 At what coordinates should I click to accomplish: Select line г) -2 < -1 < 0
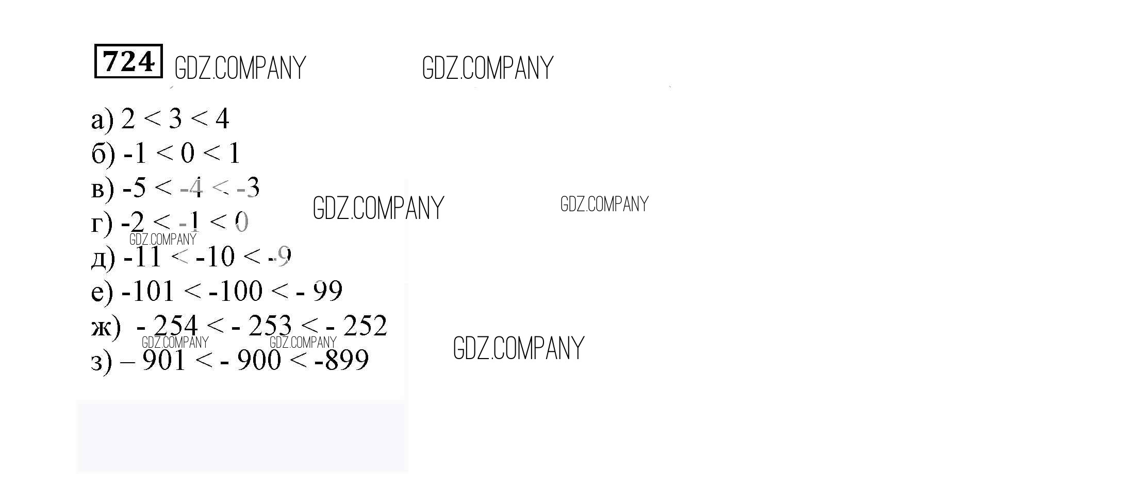click(x=170, y=222)
